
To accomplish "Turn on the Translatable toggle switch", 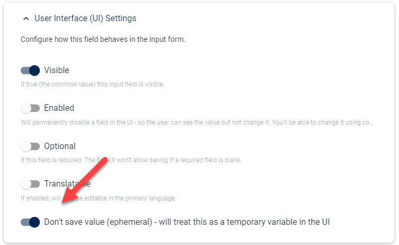I will click(30, 184).
